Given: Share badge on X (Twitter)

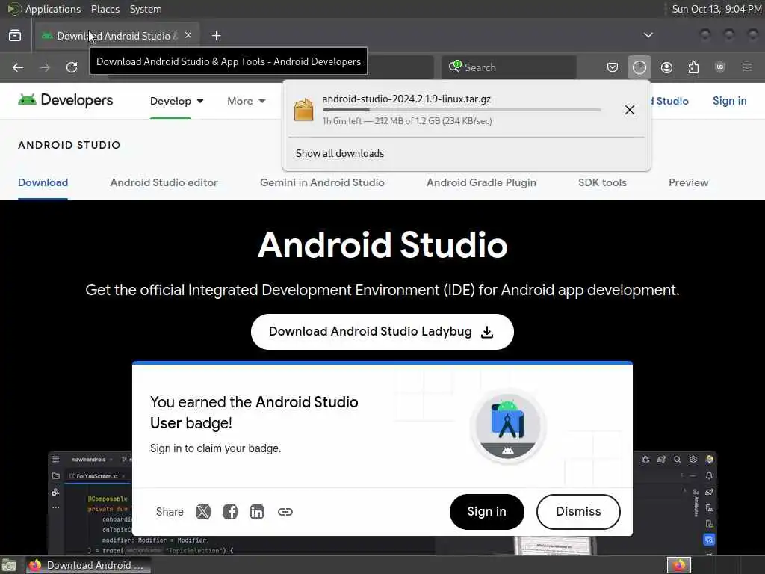Looking at the screenshot, I should [203, 511].
